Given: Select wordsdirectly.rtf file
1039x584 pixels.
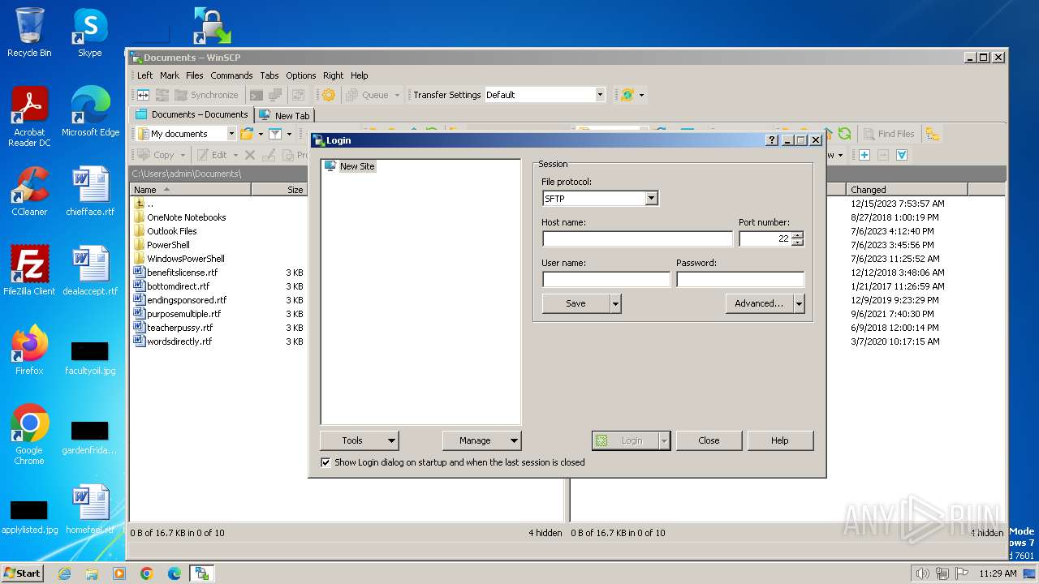Looking at the screenshot, I should pyautogui.click(x=179, y=341).
